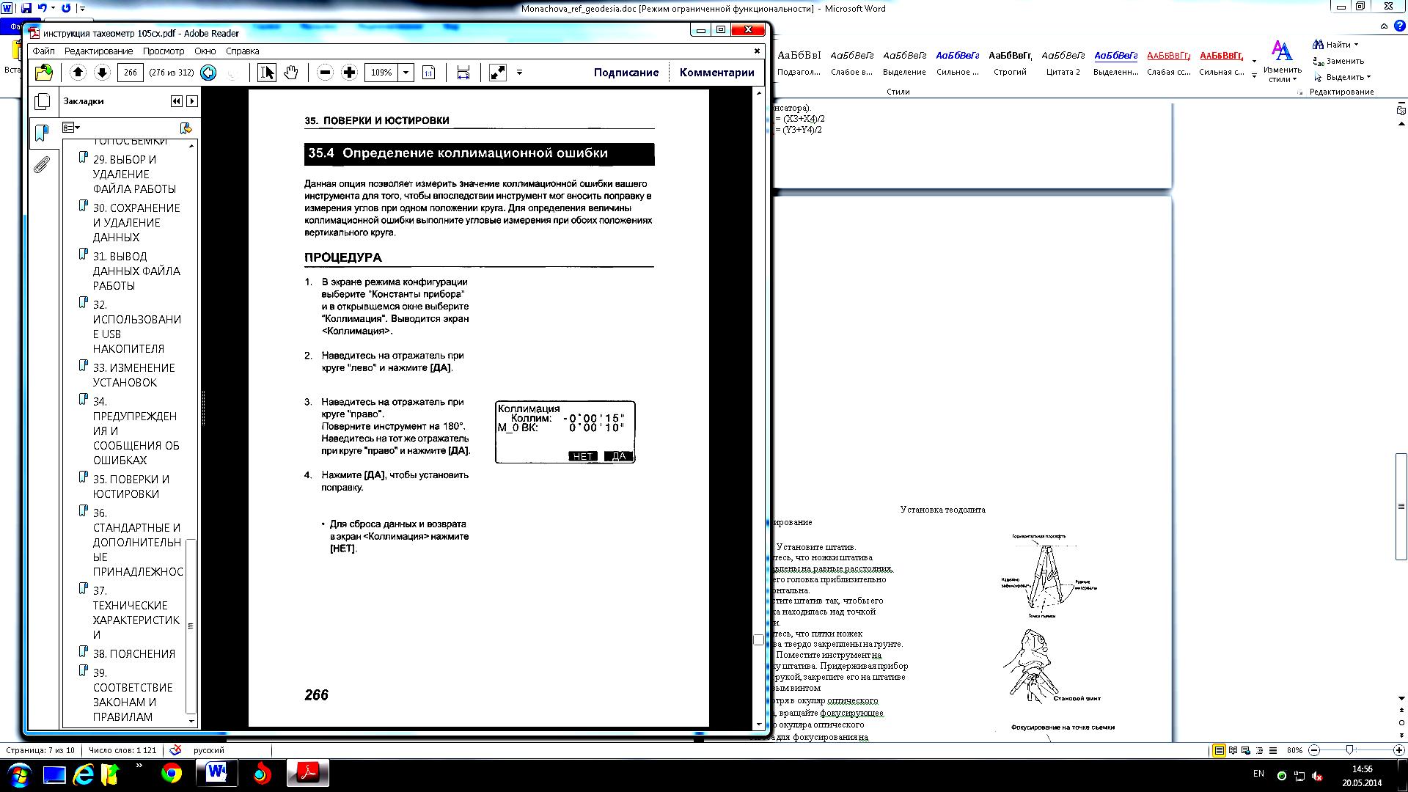Image resolution: width=1408 pixels, height=792 pixels.
Task: Select the text selection tool
Action: tap(267, 72)
